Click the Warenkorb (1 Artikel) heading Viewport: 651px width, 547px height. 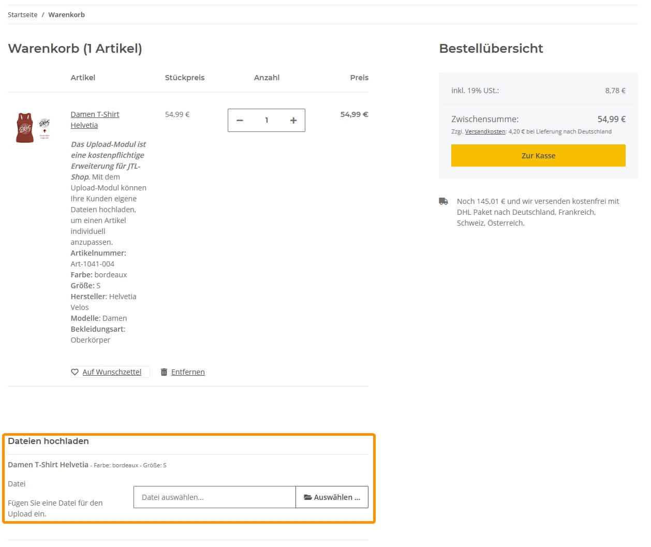75,48
